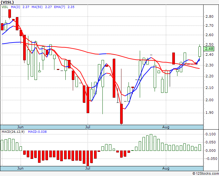Screen dimensions: 219x176
Task: Click the 2.30 price axis label
Action: (210, 65)
